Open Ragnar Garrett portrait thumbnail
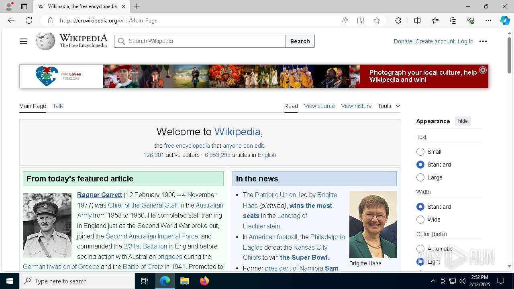514x289 pixels. tap(47, 225)
